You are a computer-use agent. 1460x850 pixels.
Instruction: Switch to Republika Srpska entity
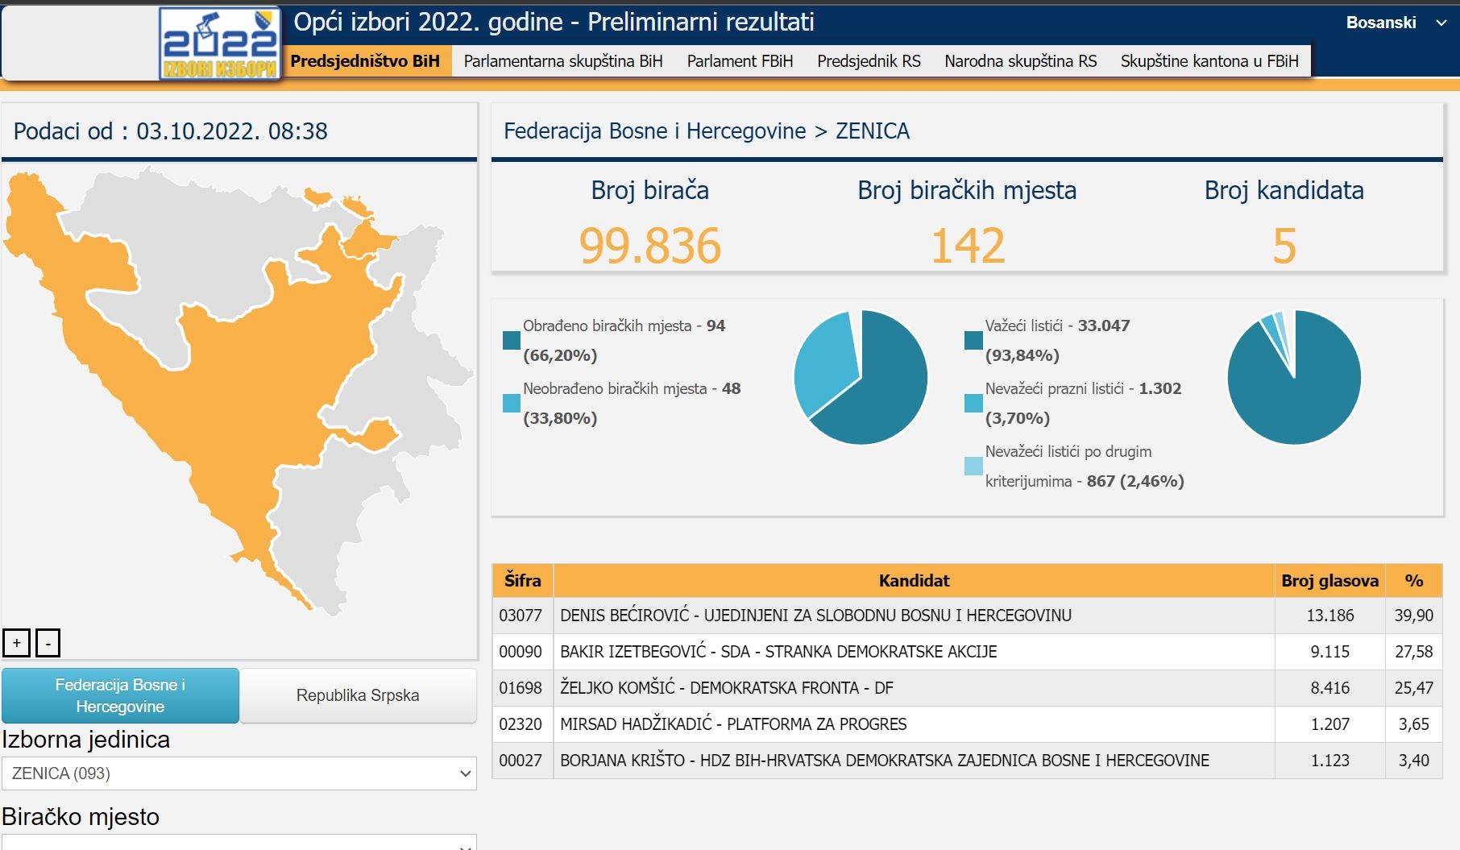[x=358, y=695]
